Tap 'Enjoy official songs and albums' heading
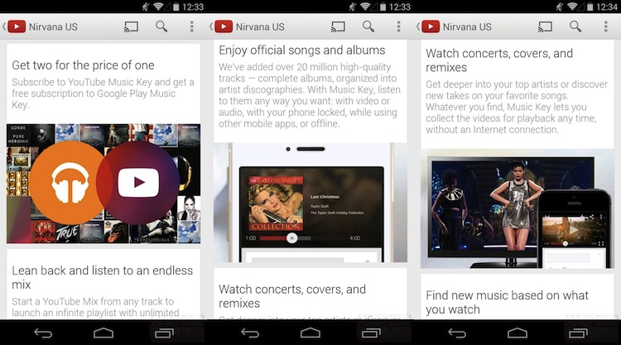This screenshot has width=621, height=345. click(x=301, y=50)
